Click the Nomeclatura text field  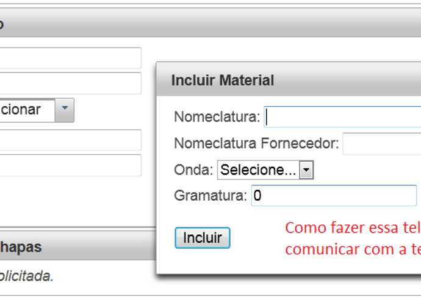click(343, 117)
